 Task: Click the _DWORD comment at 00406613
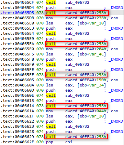tap(116, 101)
